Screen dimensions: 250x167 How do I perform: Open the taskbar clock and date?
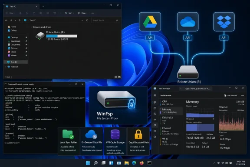pos(240,163)
